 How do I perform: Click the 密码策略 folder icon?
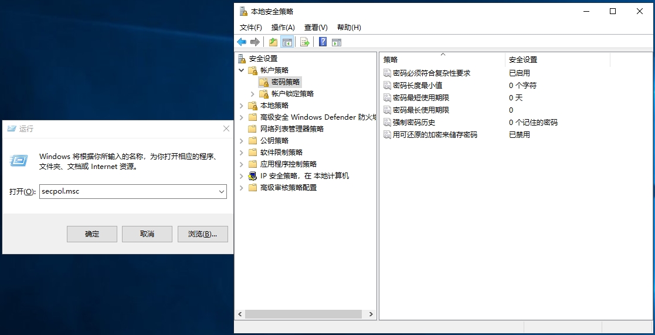point(264,82)
